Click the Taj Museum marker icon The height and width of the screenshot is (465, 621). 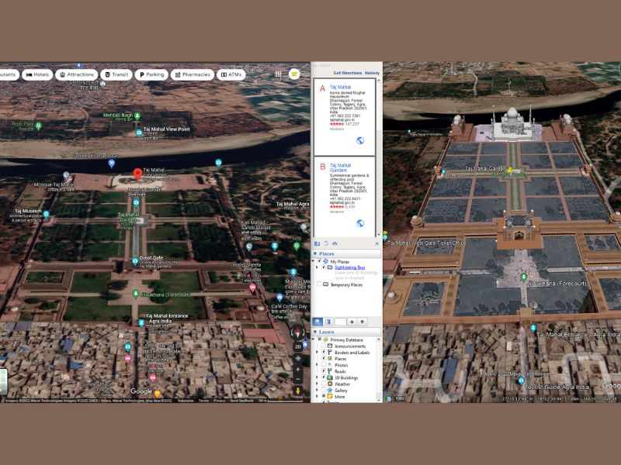(x=46, y=215)
